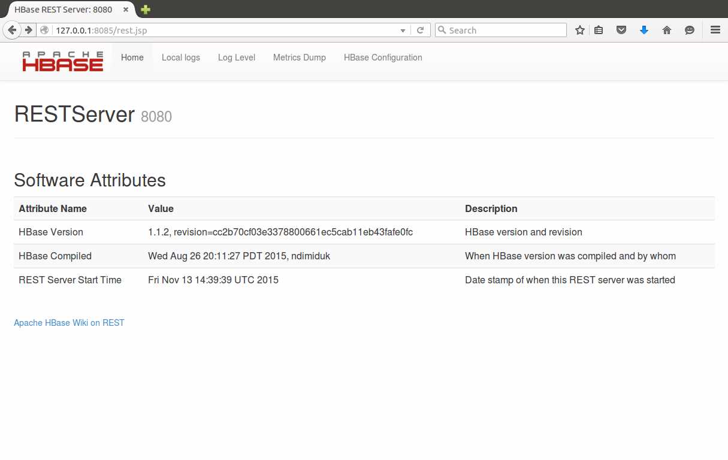Click the Software Attributes heading
This screenshot has height=460, width=728.
point(90,180)
